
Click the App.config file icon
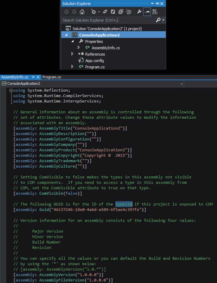click(x=81, y=60)
